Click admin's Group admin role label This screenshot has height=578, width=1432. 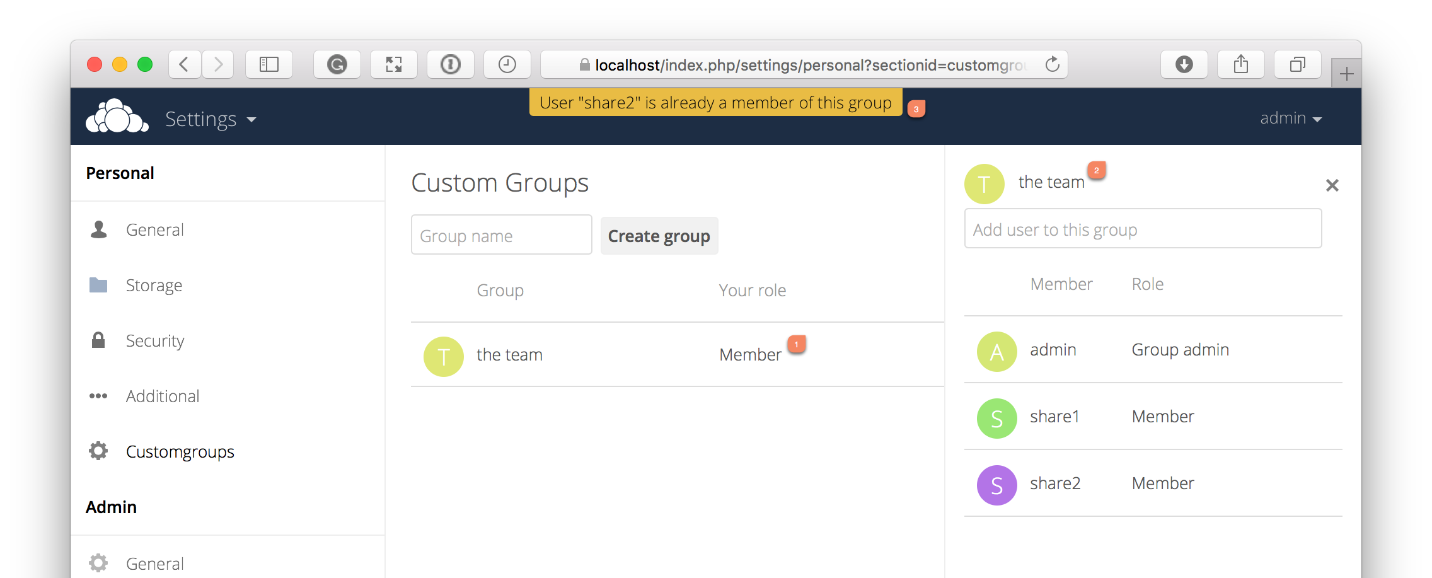1180,349
